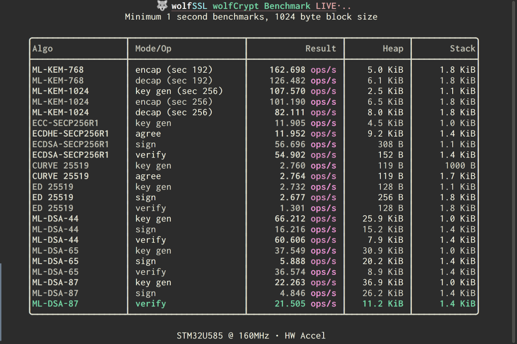Sort by the Stack column header
The width and height of the screenshot is (517, 344).
(x=463, y=48)
